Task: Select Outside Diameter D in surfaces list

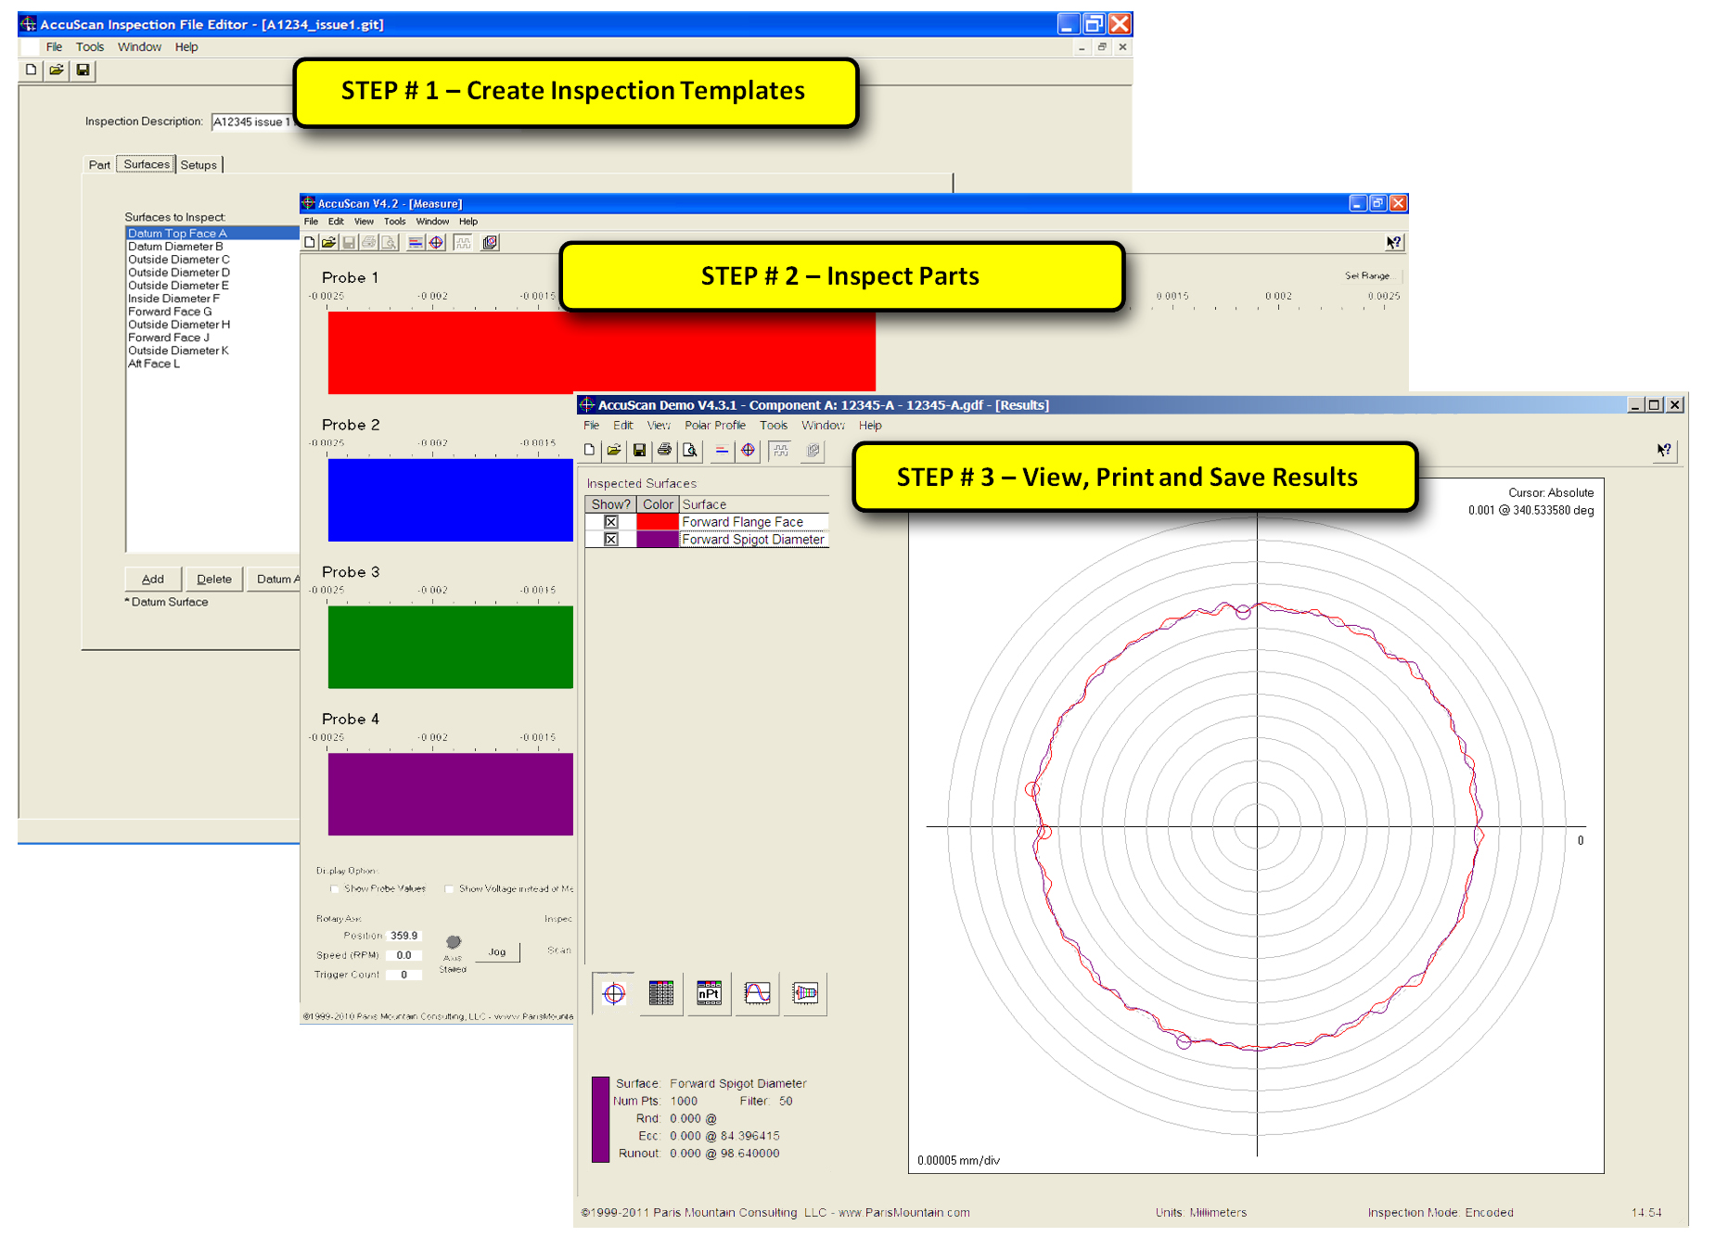Action: [179, 273]
